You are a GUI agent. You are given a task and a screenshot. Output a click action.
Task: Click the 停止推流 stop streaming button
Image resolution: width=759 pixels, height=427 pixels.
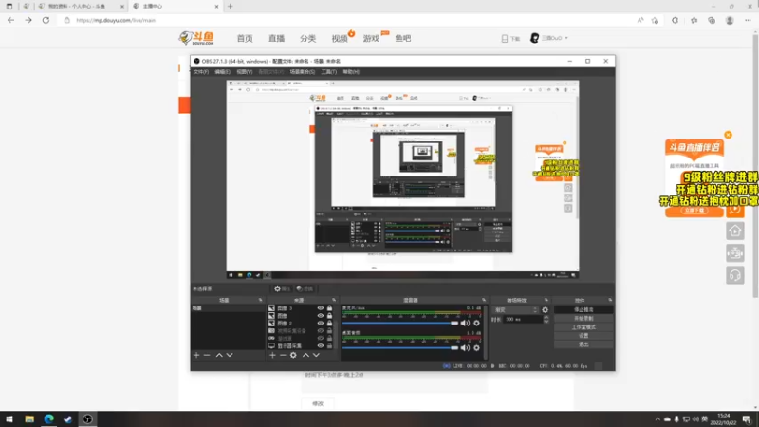pyautogui.click(x=583, y=310)
